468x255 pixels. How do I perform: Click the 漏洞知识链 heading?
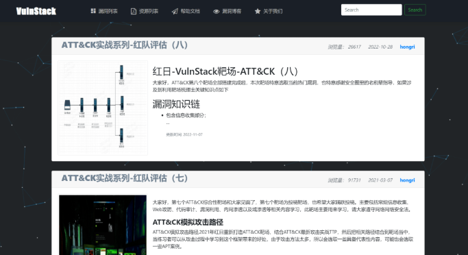[176, 104]
